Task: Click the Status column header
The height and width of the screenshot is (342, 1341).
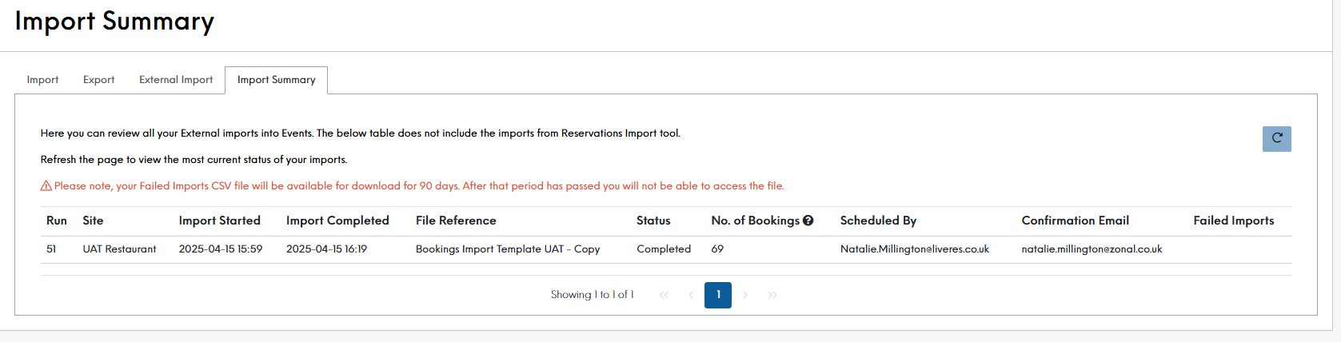Action: [653, 221]
